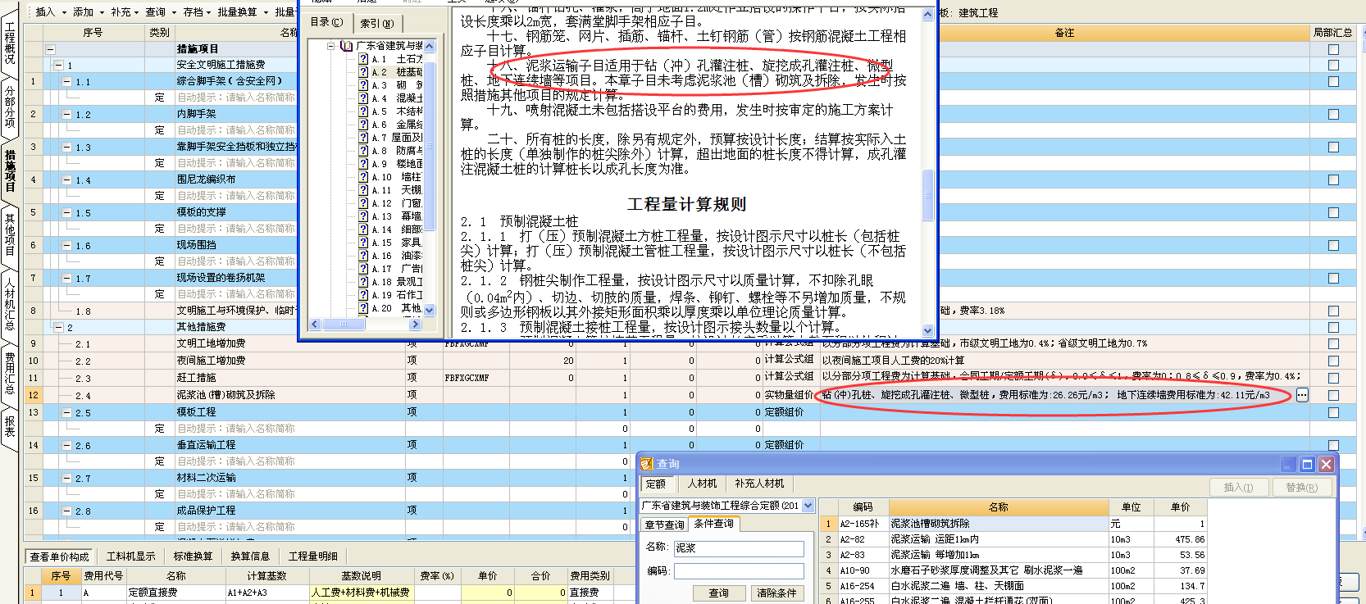Open help topic icon for A.8 防腐

click(363, 151)
